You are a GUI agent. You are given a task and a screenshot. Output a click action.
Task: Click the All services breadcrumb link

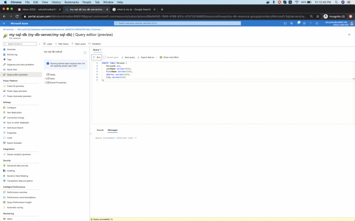coord(9,29)
